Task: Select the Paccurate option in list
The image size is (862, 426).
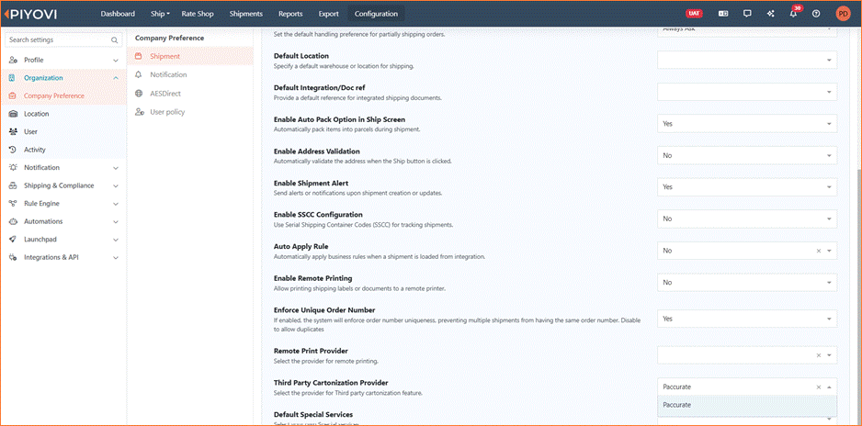Action: (x=747, y=405)
